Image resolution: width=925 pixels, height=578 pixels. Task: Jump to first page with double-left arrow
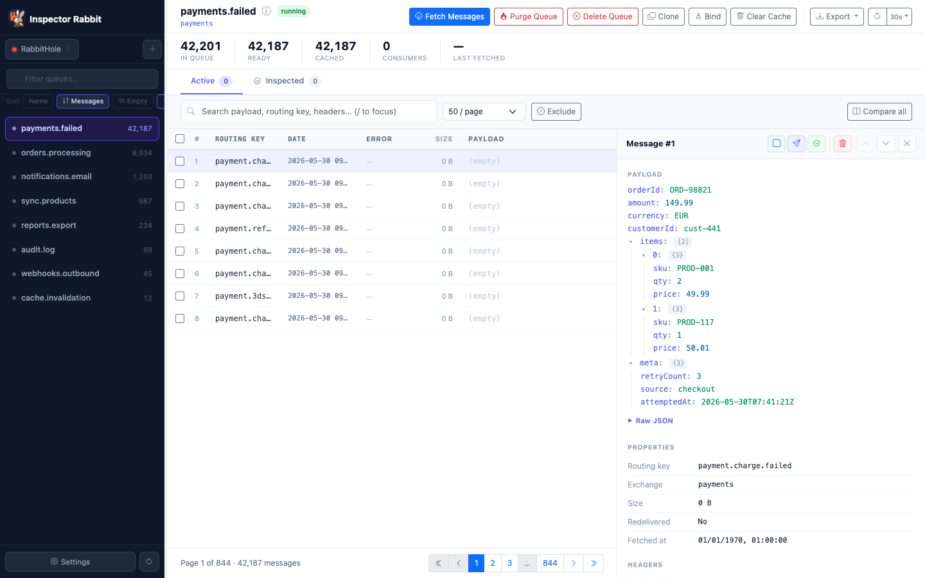click(438, 563)
